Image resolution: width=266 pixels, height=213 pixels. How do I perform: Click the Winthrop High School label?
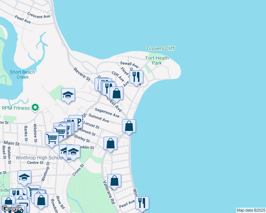[40, 158]
